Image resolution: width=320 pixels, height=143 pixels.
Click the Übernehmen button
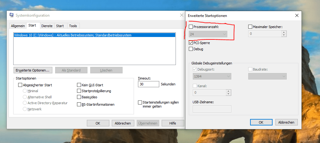(148, 123)
